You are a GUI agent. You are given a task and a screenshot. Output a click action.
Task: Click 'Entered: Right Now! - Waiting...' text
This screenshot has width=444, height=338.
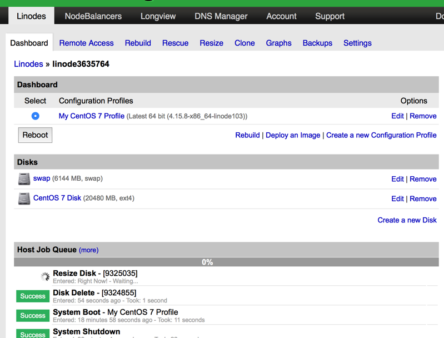pyautogui.click(x=96, y=281)
